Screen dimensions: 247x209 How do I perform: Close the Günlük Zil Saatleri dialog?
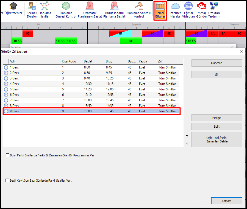pyautogui.click(x=241, y=51)
